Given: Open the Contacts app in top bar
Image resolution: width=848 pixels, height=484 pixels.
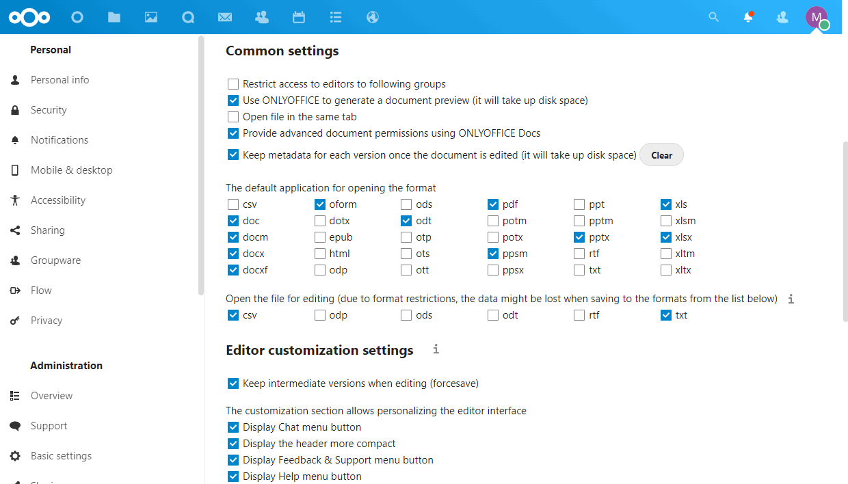Looking at the screenshot, I should point(262,17).
